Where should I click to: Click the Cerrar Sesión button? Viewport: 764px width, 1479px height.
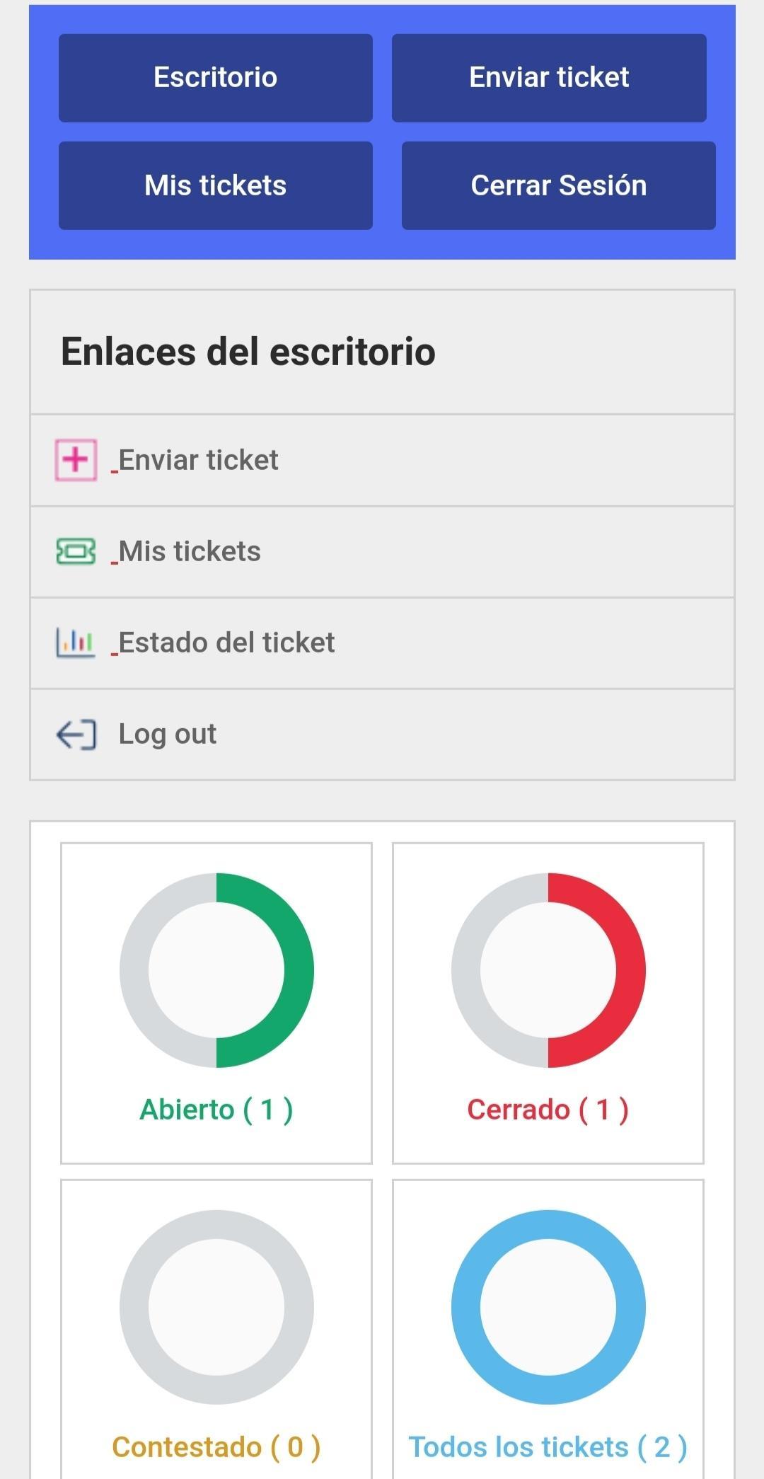(x=559, y=185)
